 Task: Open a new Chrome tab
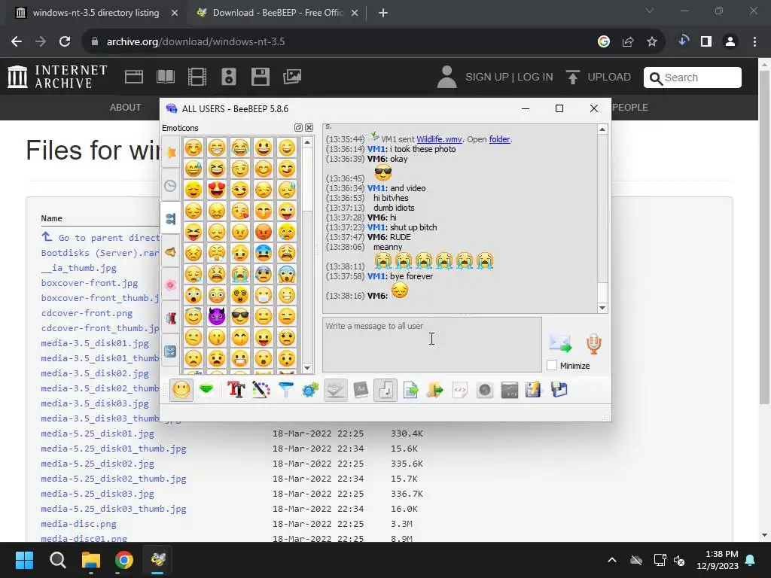tap(383, 14)
